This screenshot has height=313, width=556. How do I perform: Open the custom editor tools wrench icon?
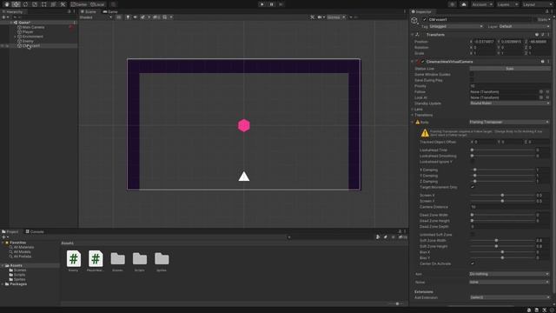pyautogui.click(x=63, y=4)
